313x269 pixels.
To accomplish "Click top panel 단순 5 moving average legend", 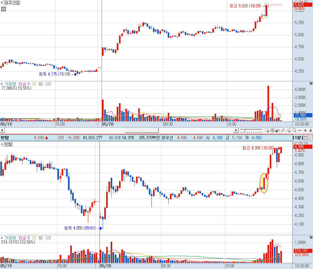I will click(x=24, y=84).
